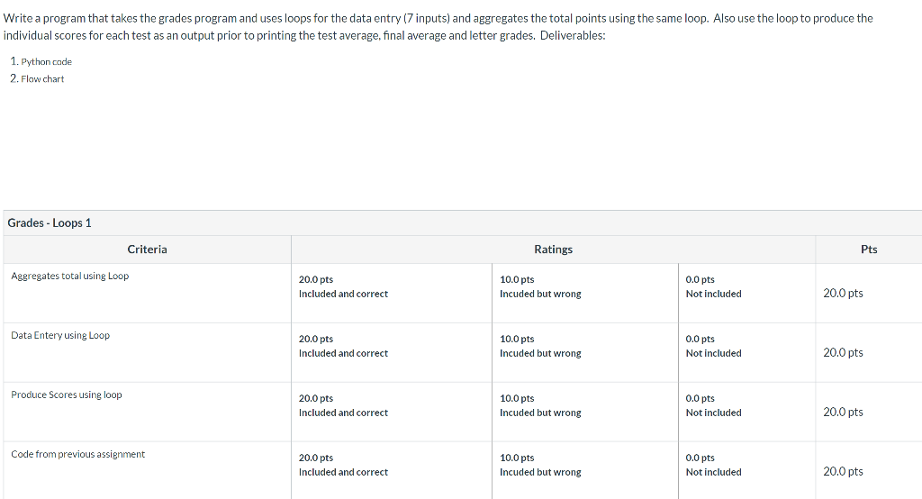Click 20.0 pts rating for Produce Scores row
This screenshot has width=922, height=499.
point(316,398)
